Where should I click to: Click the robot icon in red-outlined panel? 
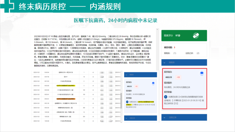coord(202,73)
